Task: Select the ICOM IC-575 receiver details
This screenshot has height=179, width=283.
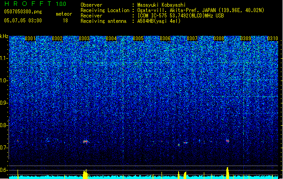Action: point(181,16)
